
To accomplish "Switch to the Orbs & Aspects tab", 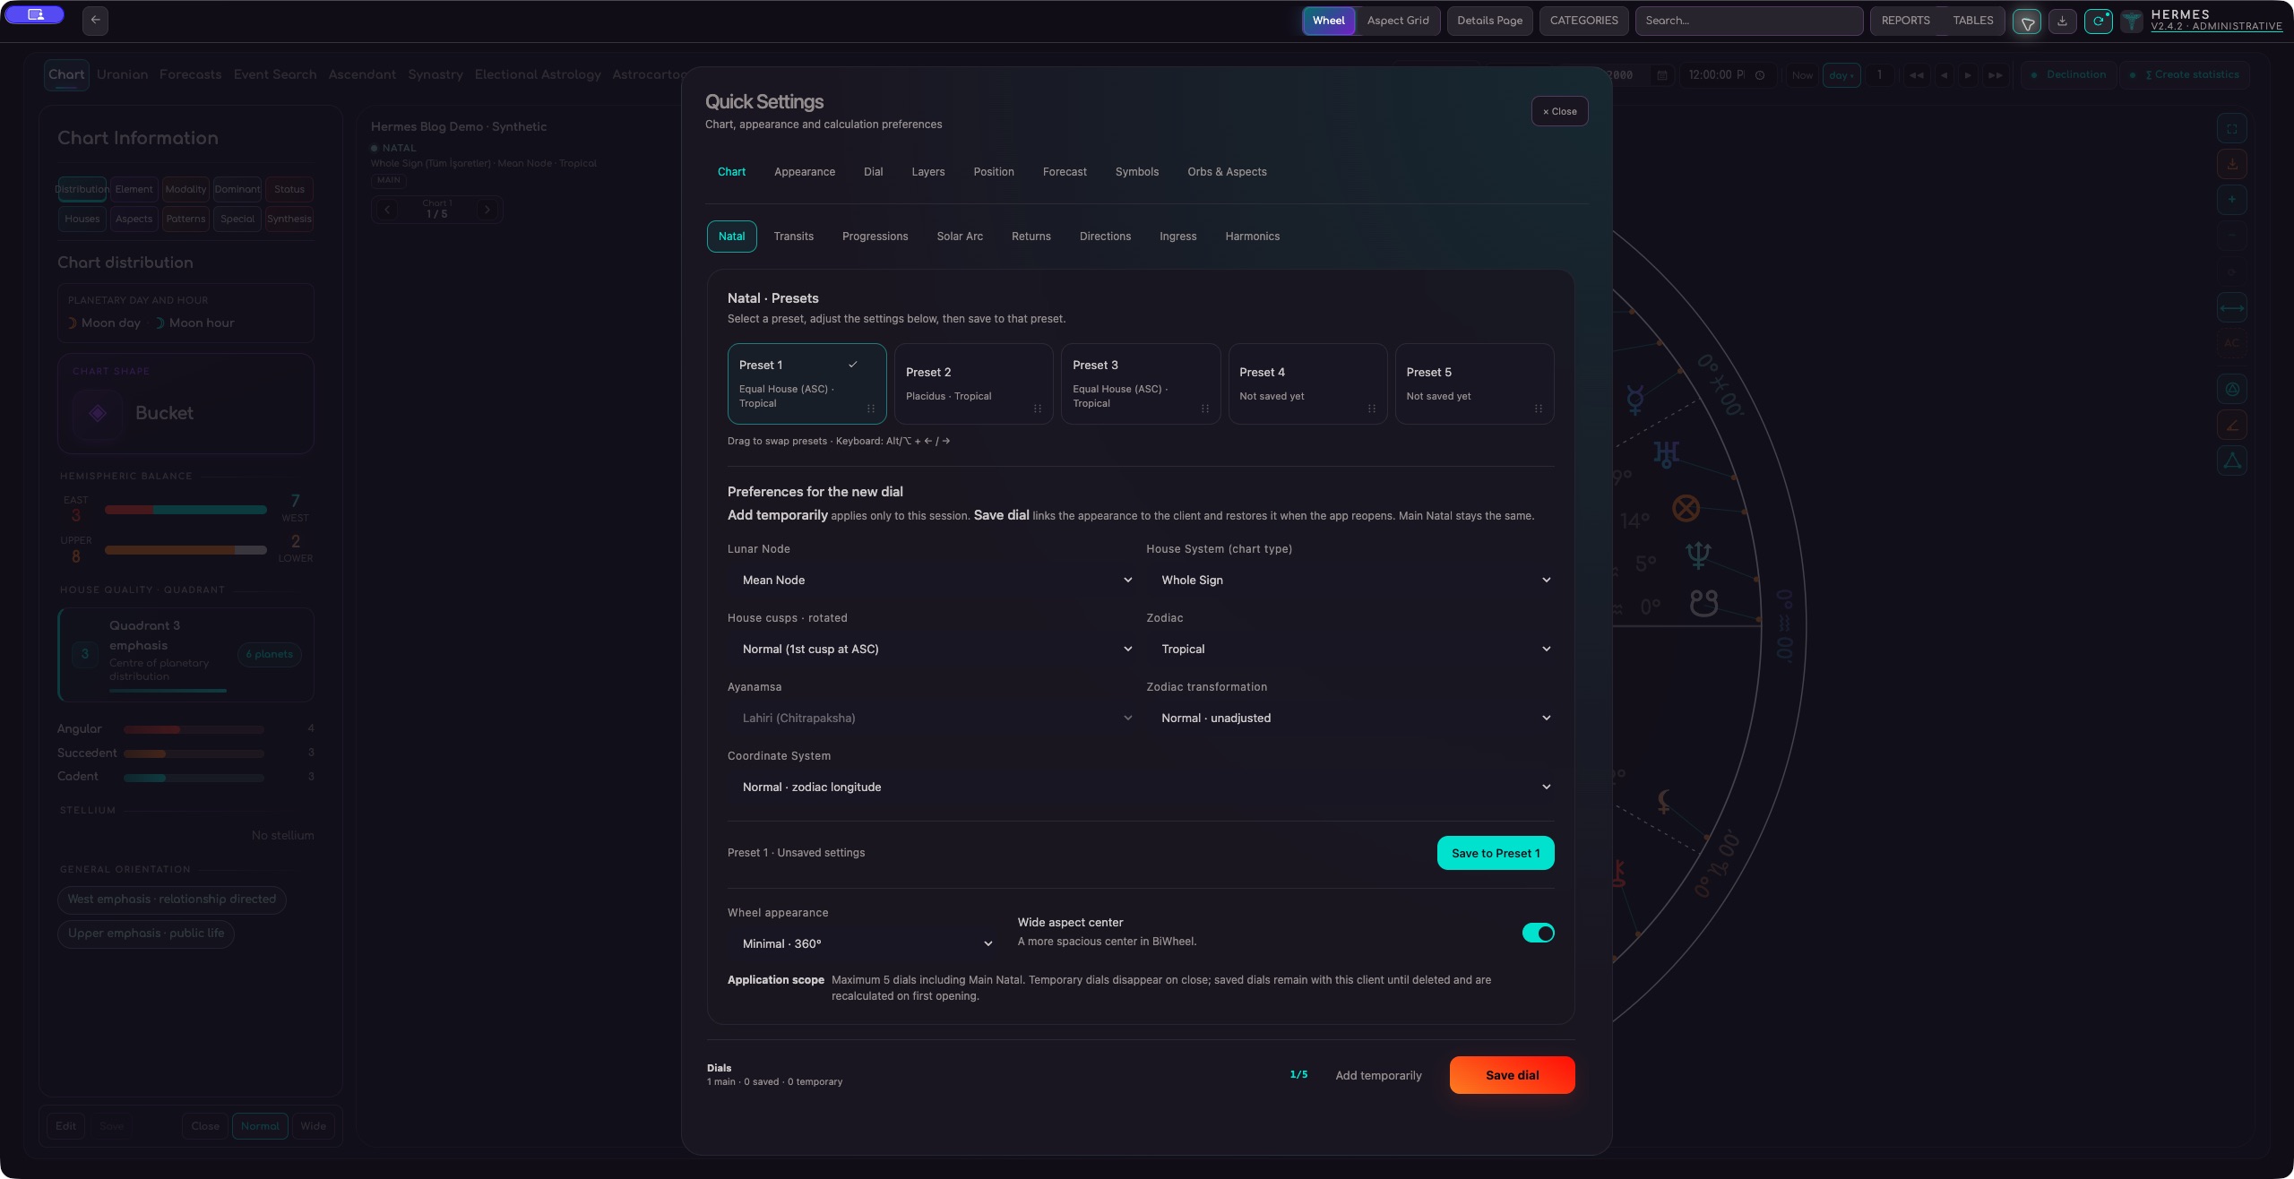I will [x=1227, y=172].
